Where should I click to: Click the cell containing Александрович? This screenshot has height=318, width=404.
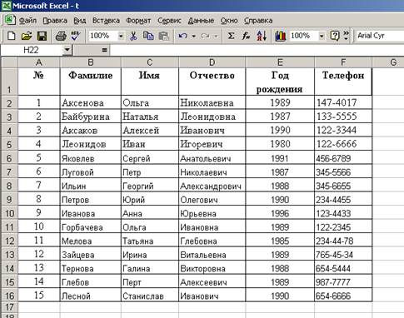[212, 186]
